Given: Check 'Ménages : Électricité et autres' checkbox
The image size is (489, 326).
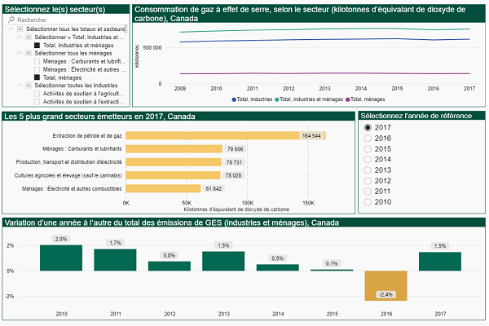Looking at the screenshot, I should (37, 69).
